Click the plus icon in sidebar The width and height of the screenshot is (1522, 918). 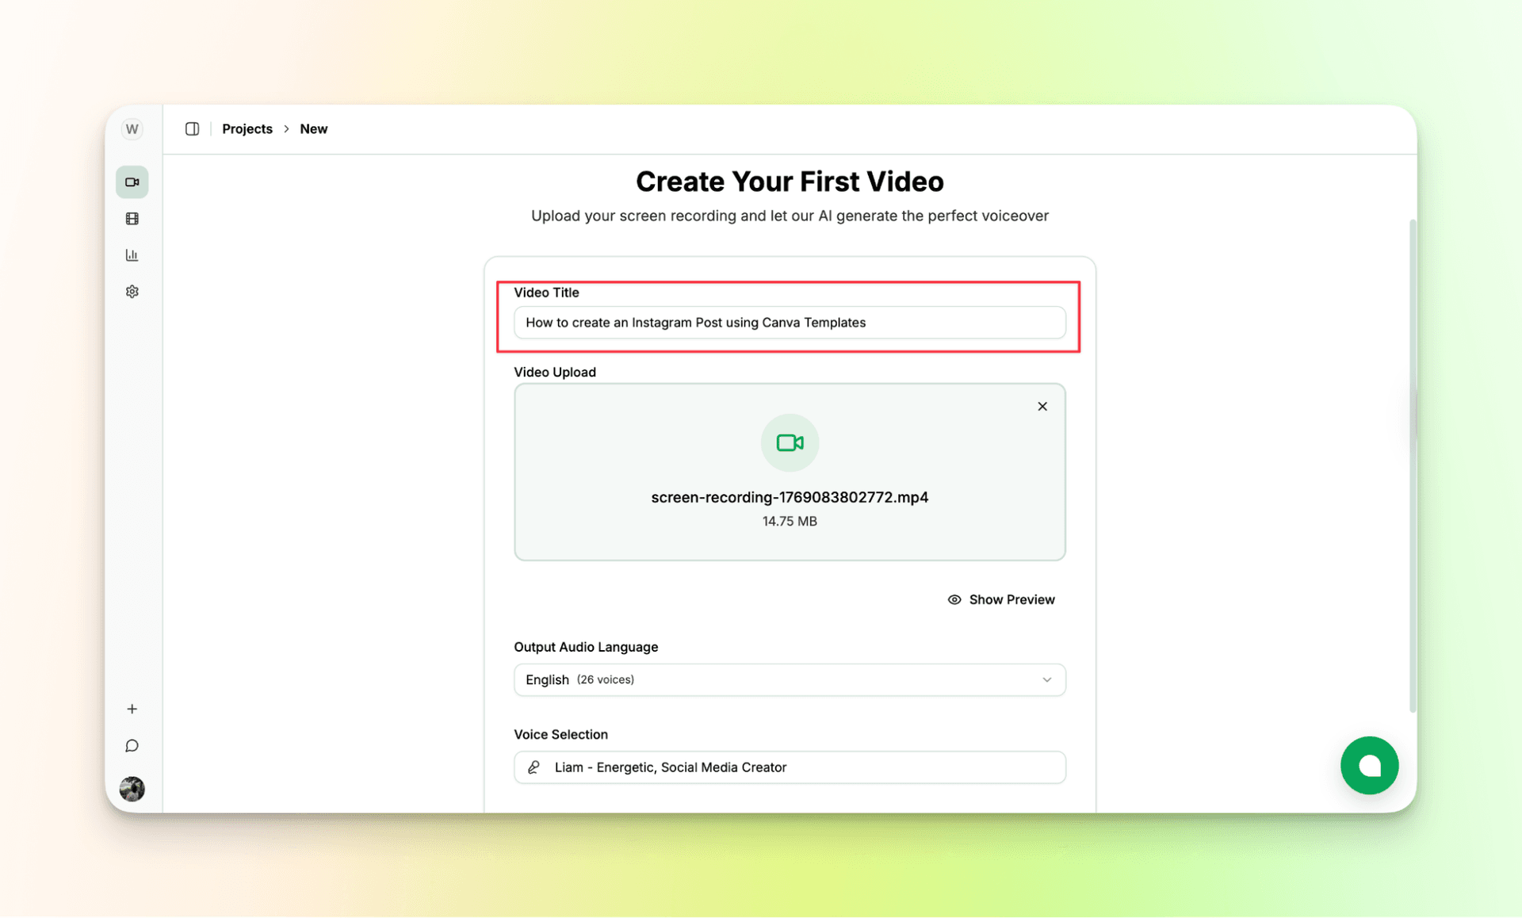[132, 709]
